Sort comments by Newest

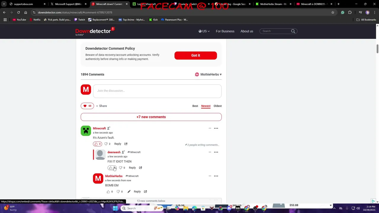[206, 106]
